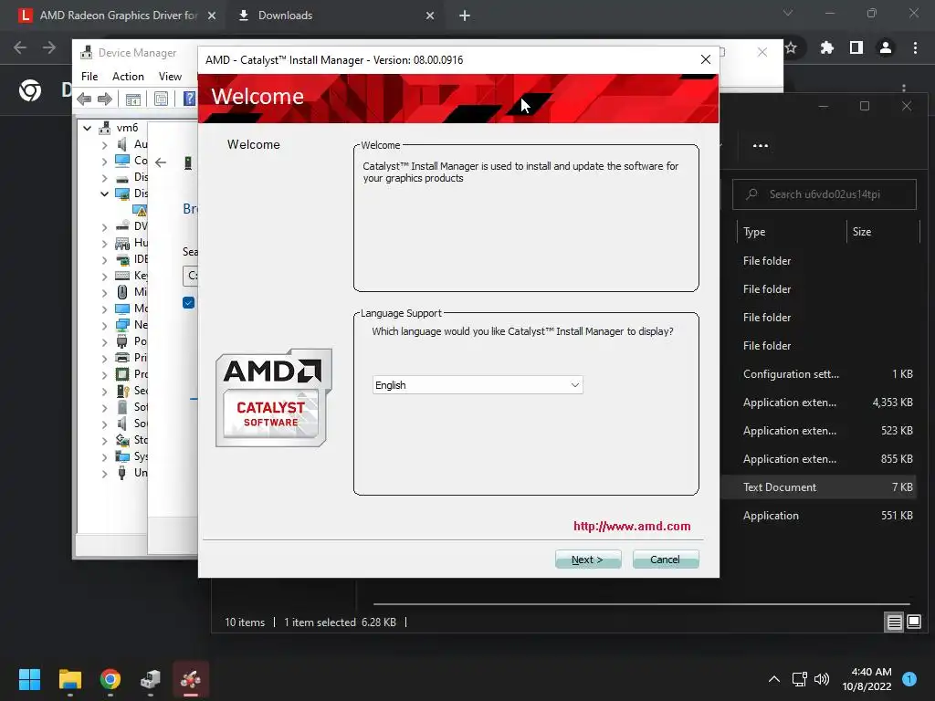Image resolution: width=935 pixels, height=701 pixels.
Task: Open the English language dropdown
Action: (478, 385)
